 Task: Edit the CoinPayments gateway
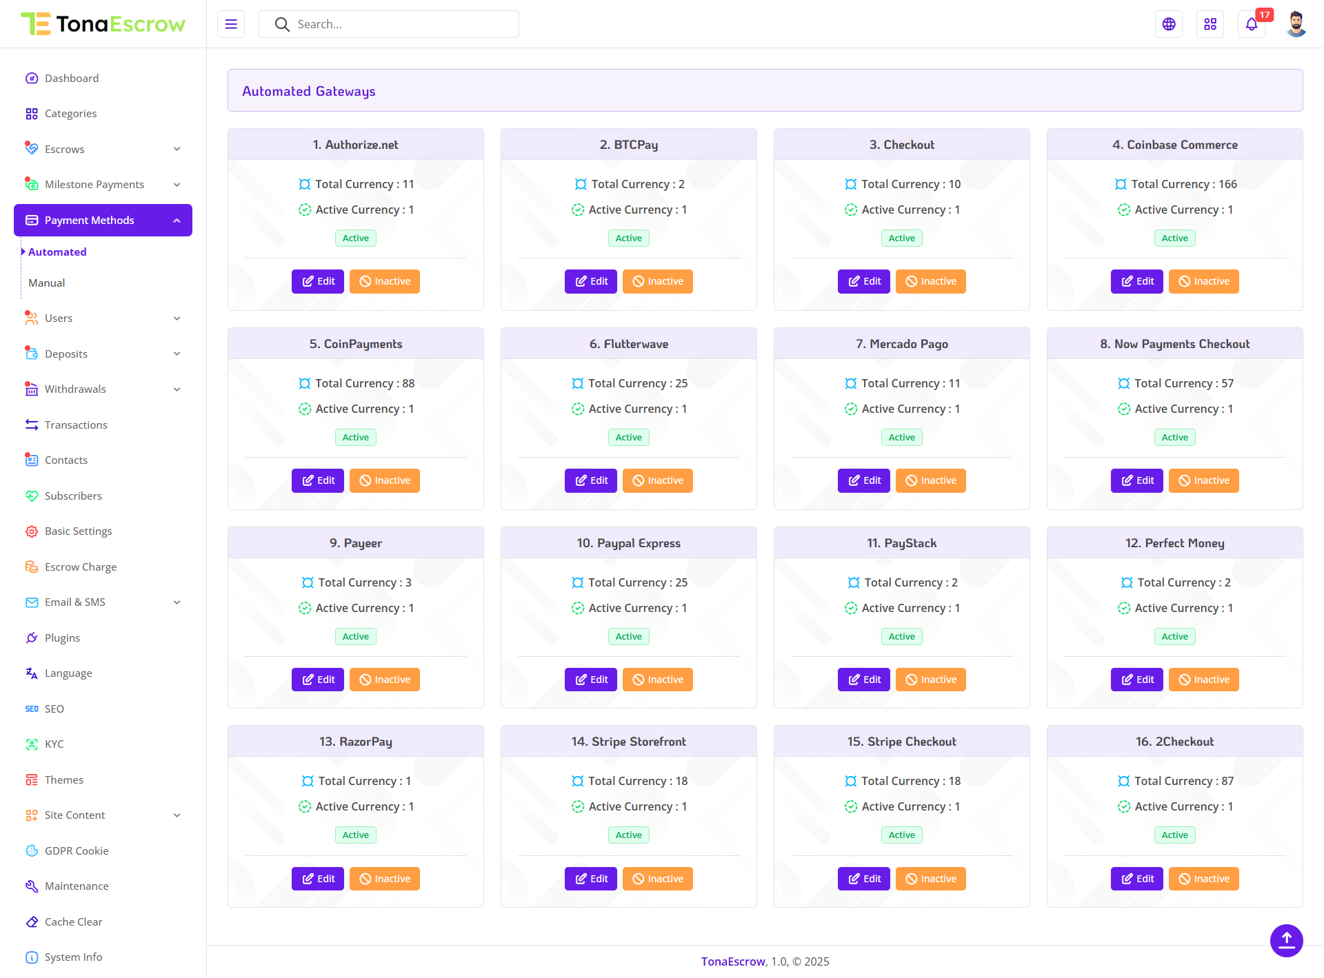click(x=317, y=480)
